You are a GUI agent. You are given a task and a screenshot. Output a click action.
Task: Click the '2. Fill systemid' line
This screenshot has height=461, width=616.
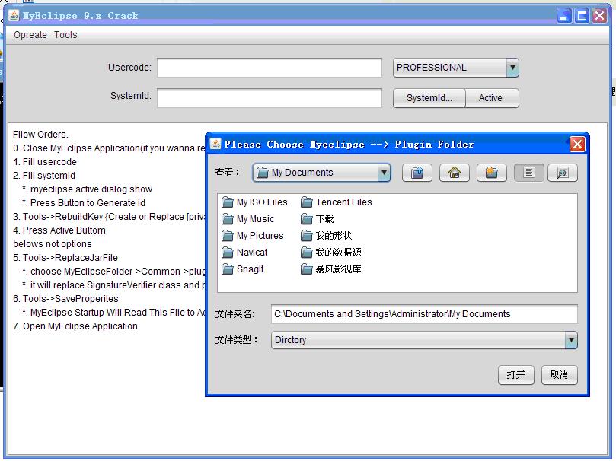(44, 176)
